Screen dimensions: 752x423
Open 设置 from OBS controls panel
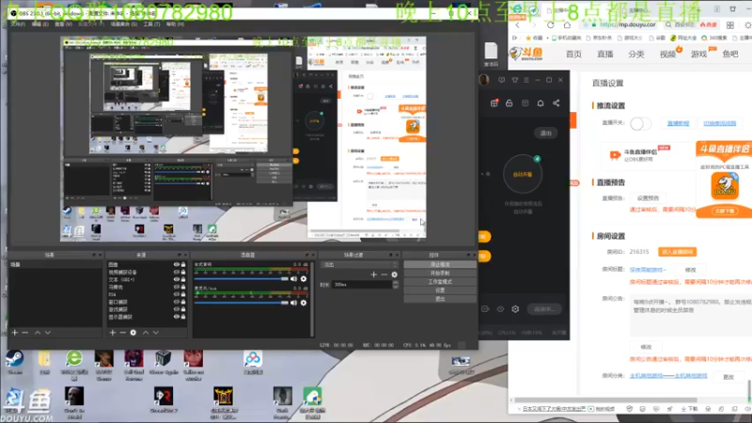[x=440, y=290]
